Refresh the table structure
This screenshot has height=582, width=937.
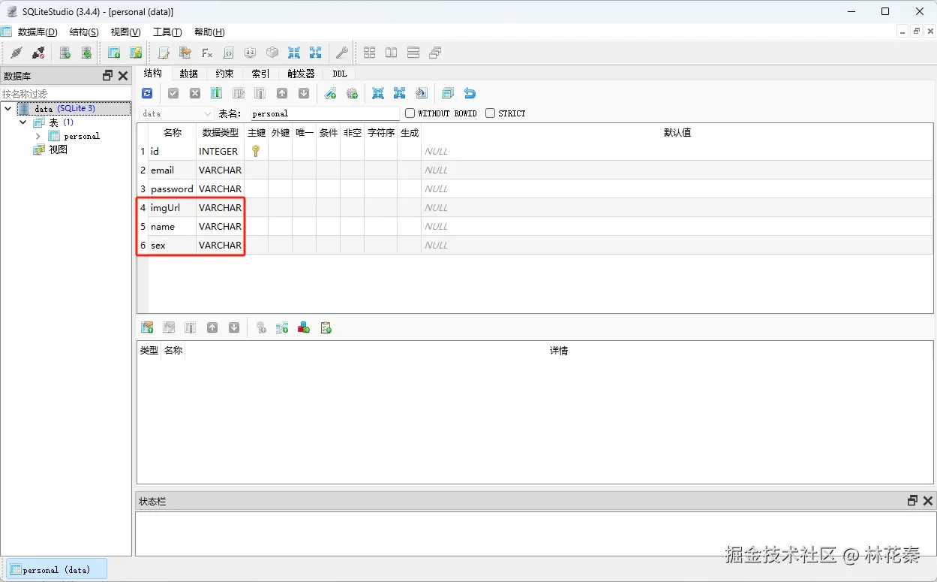pyautogui.click(x=147, y=93)
